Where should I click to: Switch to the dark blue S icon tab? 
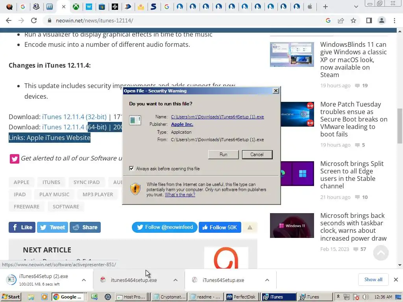pyautogui.click(x=154, y=7)
